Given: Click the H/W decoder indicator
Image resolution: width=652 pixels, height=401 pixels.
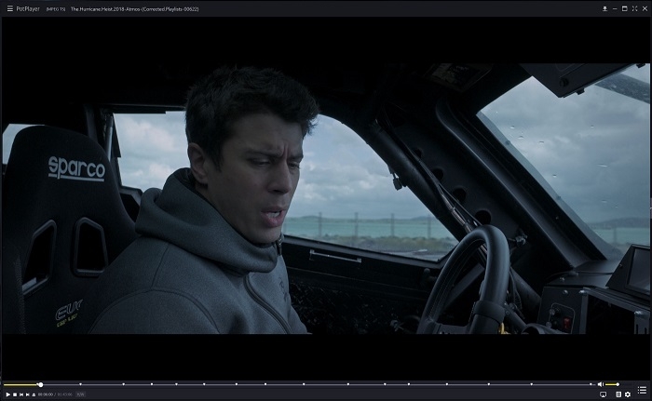Looking at the screenshot, I should [81, 394].
